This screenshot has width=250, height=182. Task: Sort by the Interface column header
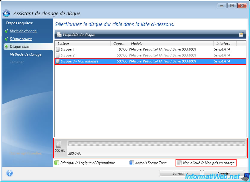pyautogui.click(x=224, y=44)
